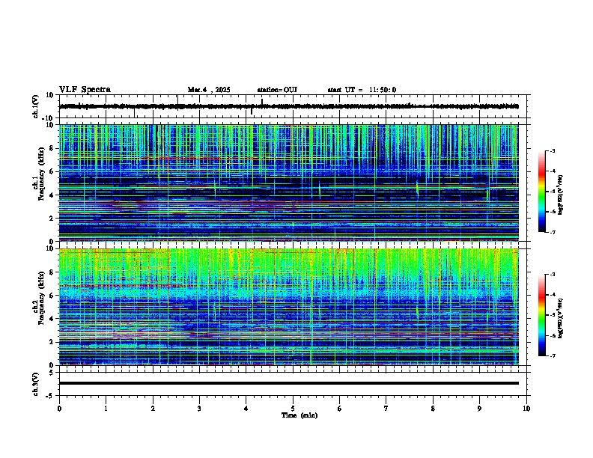Click the ch.1 spectrogram color bar
The width and height of the screenshot is (593, 458).
(541, 192)
